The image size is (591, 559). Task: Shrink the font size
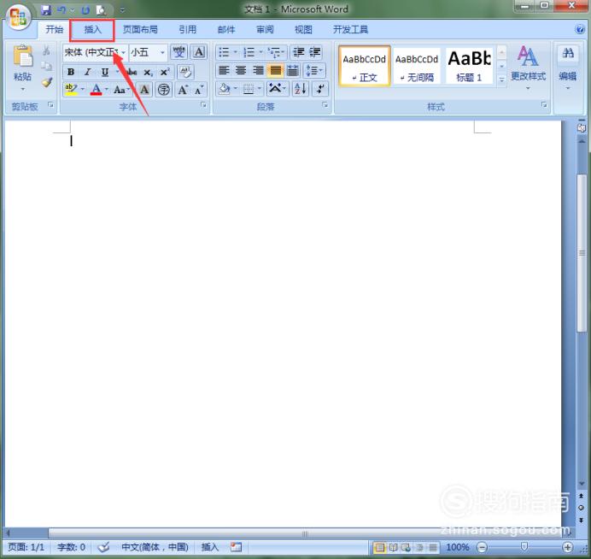click(x=199, y=90)
